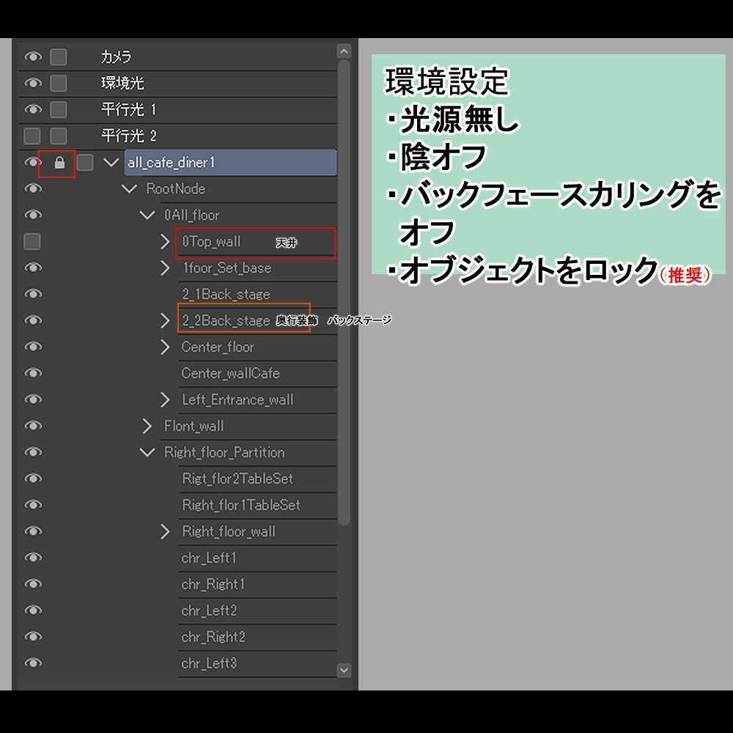Collapse the all_cafe_diner1 tree
The width and height of the screenshot is (733, 733).
click(111, 162)
